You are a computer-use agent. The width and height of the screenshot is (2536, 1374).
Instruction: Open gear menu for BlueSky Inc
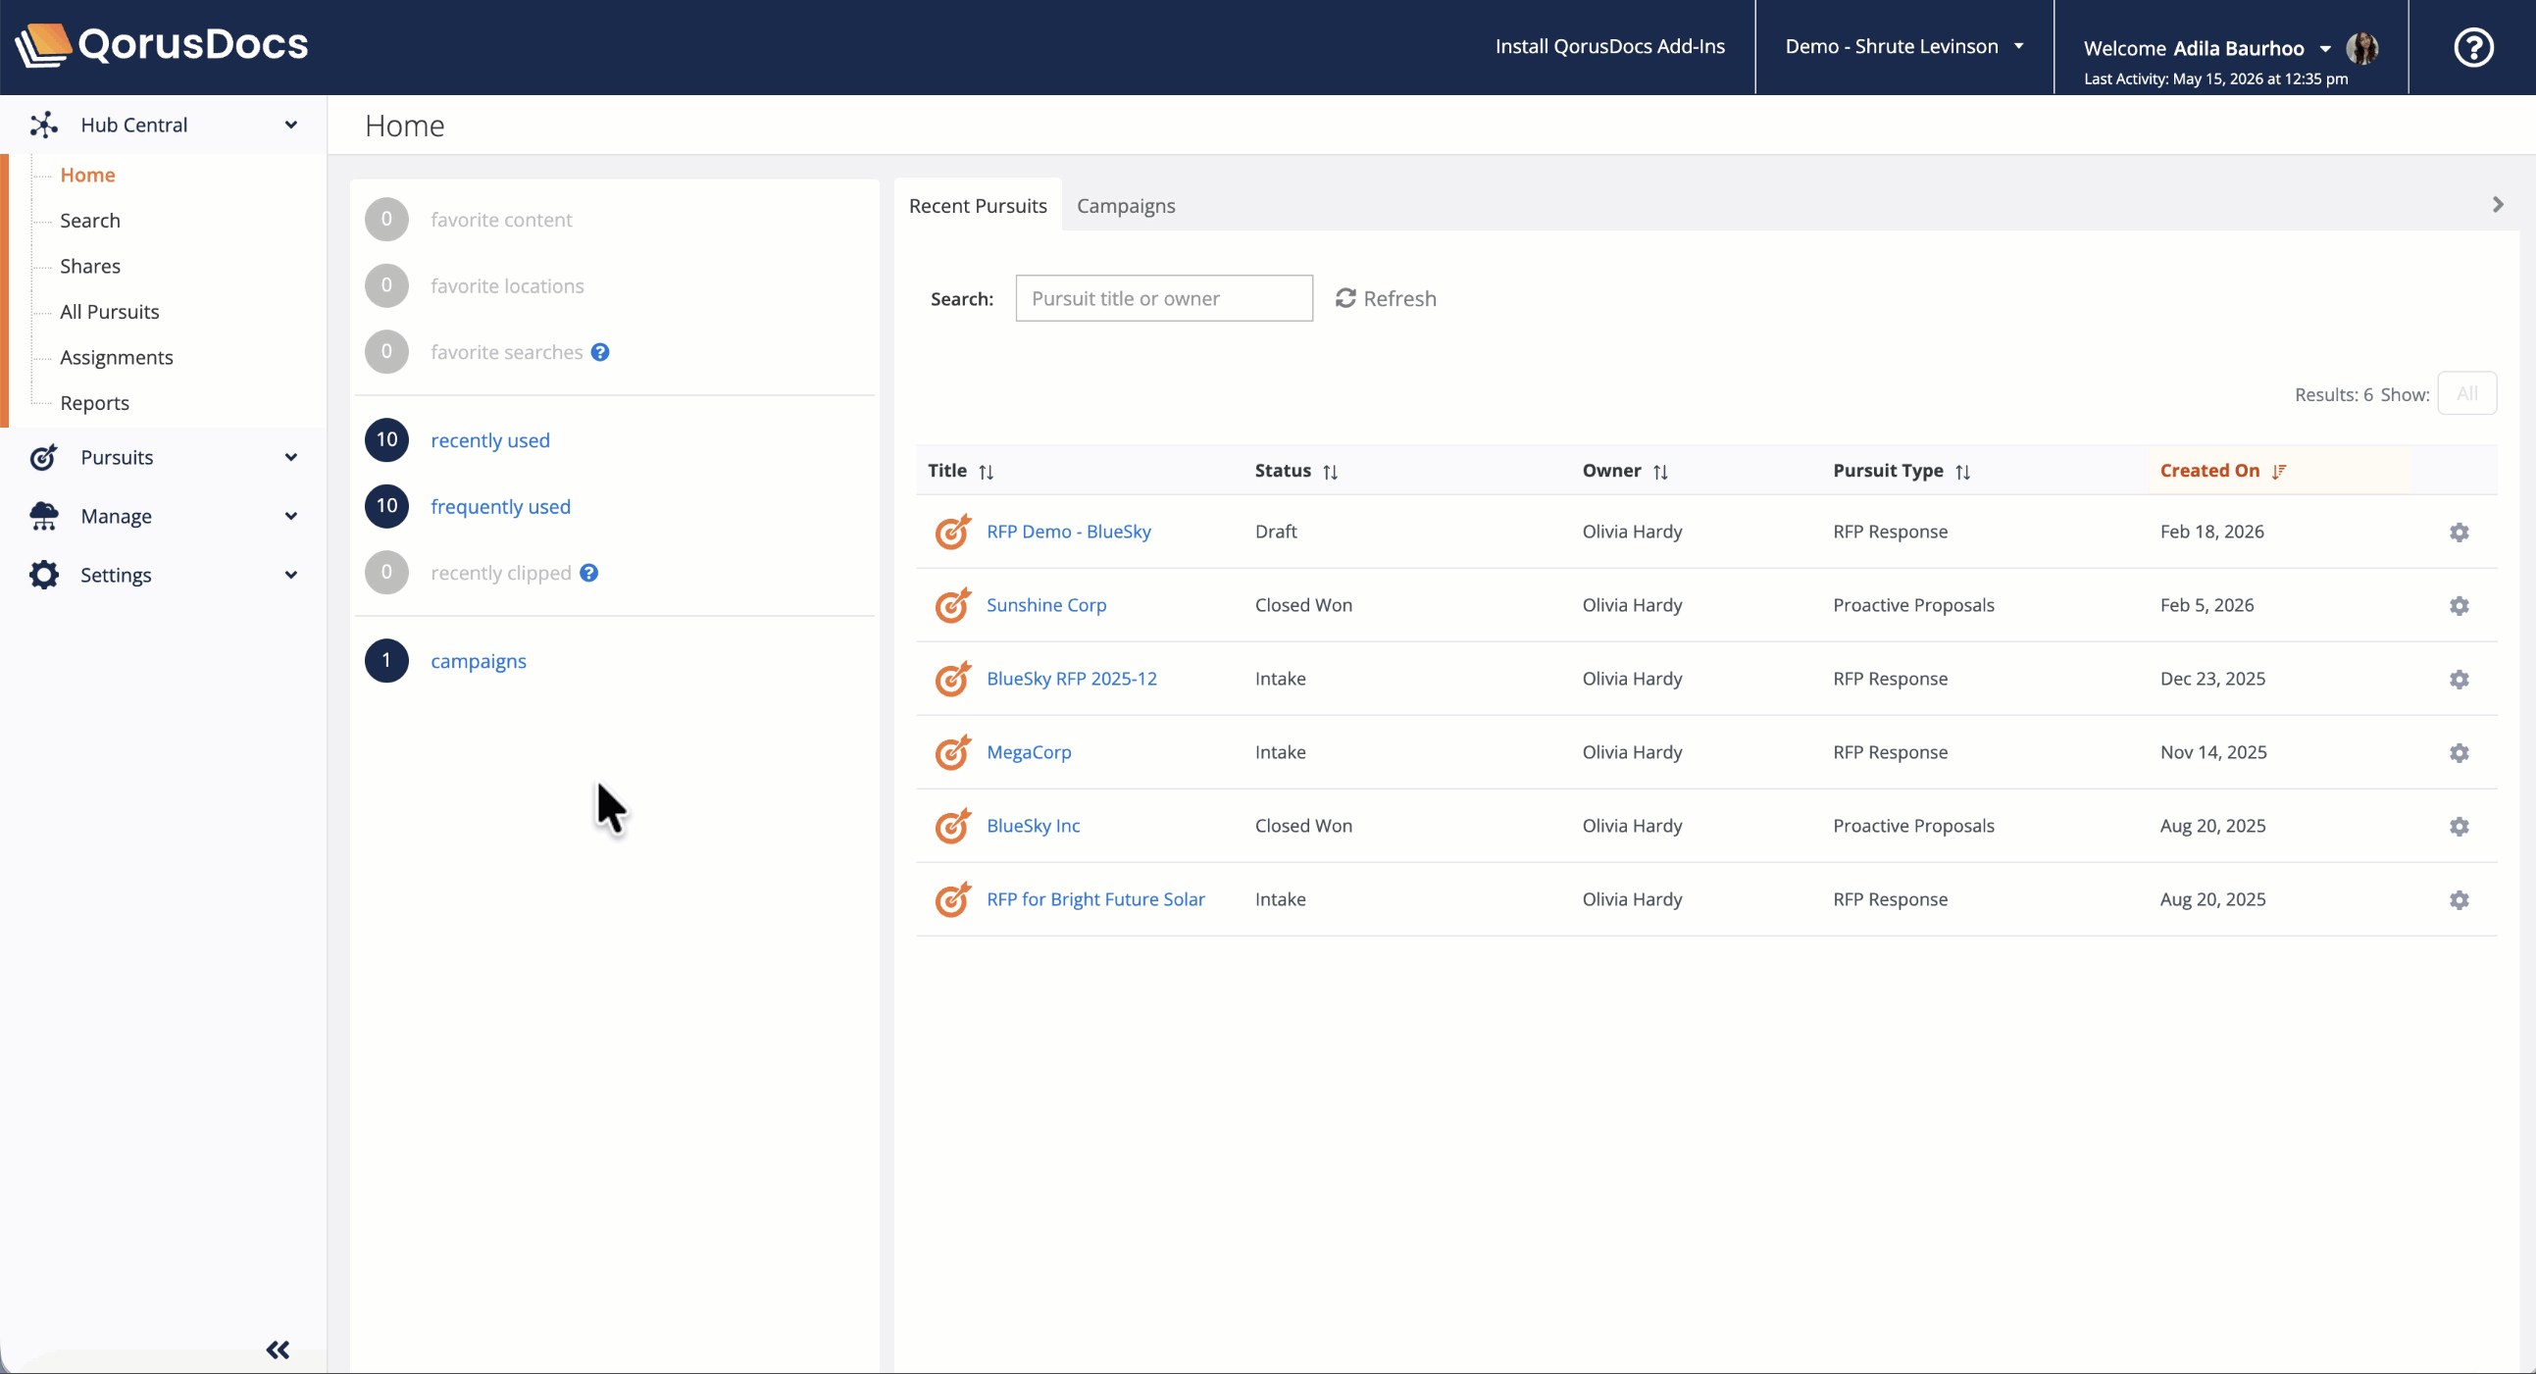click(x=2460, y=827)
